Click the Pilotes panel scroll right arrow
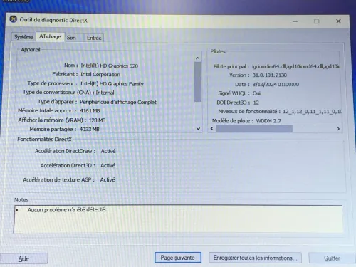The width and height of the screenshot is (356, 267). pyautogui.click(x=338, y=129)
